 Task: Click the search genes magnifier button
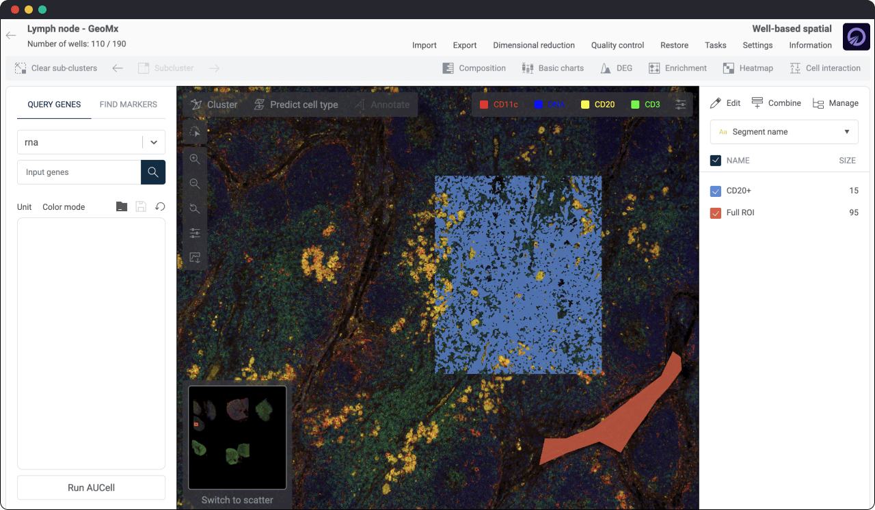(153, 172)
